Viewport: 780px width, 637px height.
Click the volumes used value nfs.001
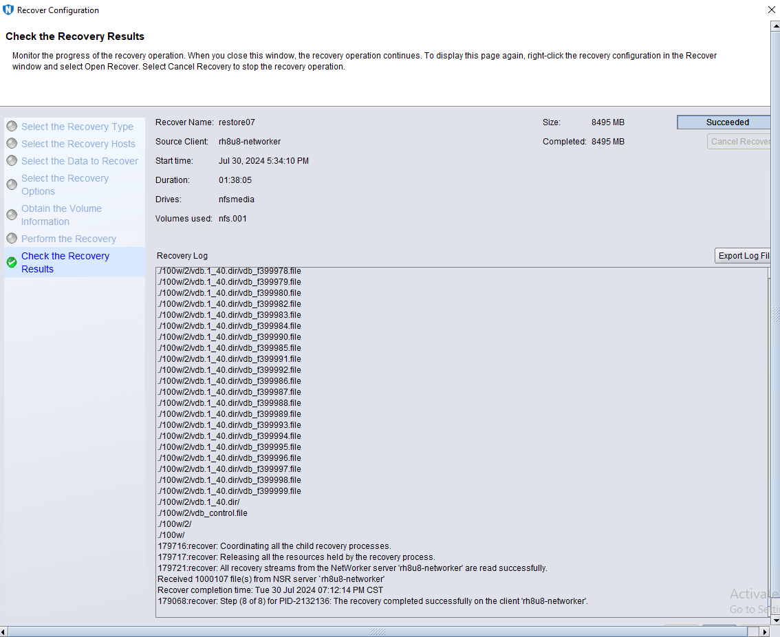point(232,219)
